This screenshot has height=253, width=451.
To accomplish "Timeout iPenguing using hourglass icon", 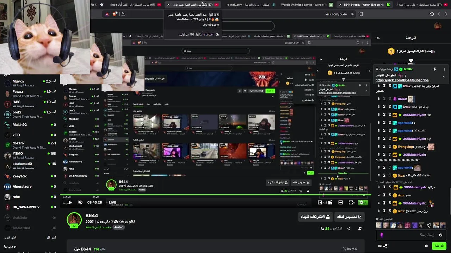I will tap(384, 147).
